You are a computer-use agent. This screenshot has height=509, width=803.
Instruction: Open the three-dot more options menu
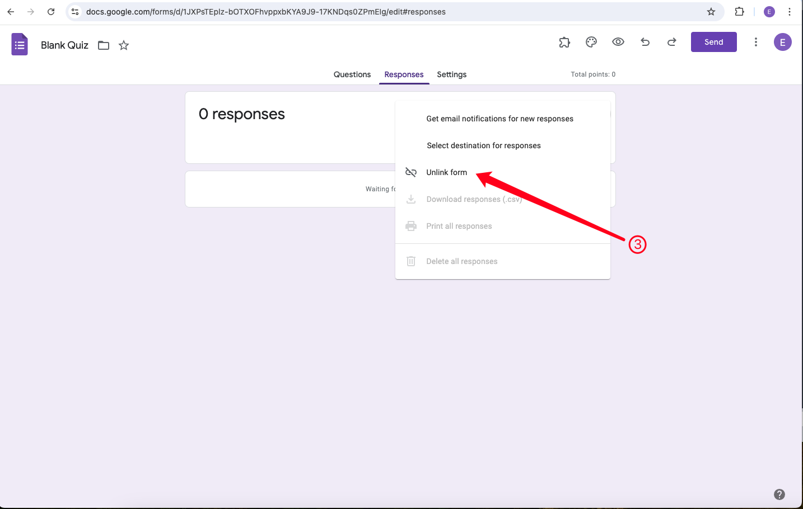[x=756, y=41]
